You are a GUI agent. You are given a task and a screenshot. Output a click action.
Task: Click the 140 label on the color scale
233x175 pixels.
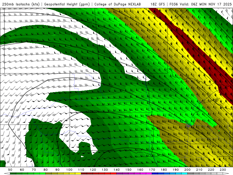tap(116, 170)
